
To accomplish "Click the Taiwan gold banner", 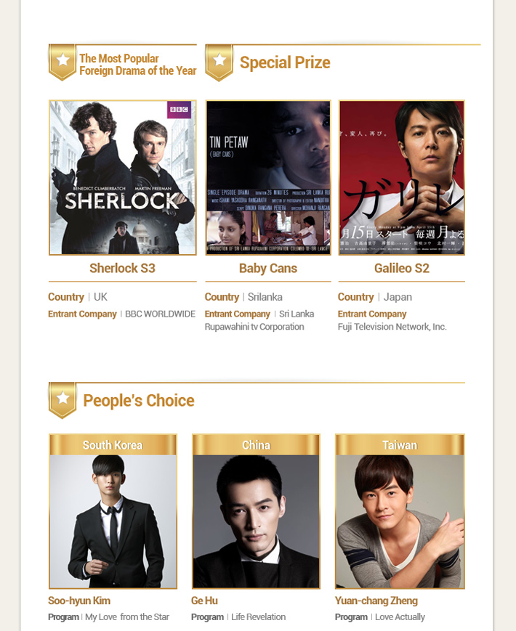I will 400,444.
